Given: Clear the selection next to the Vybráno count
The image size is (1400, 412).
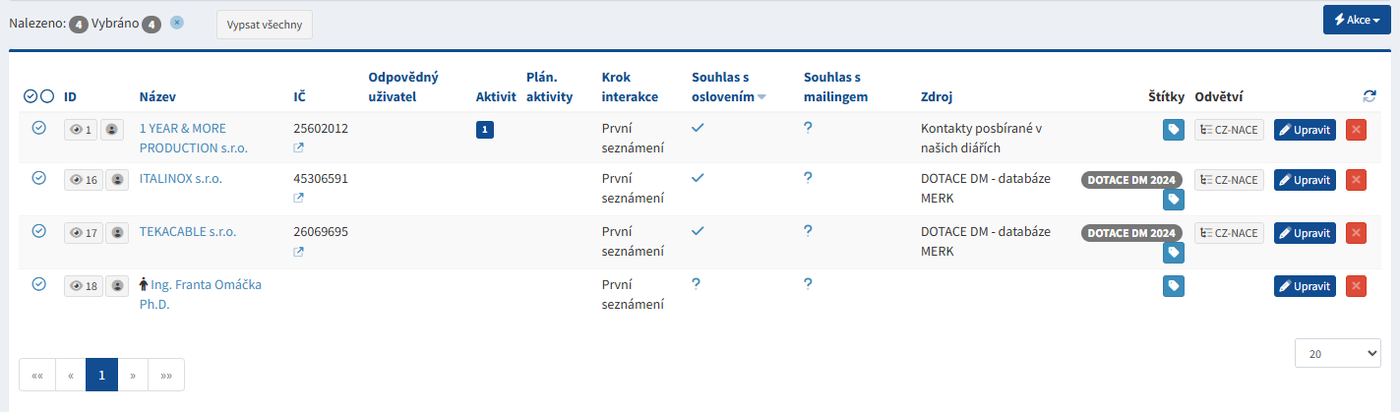Looking at the screenshot, I should coord(177,22).
